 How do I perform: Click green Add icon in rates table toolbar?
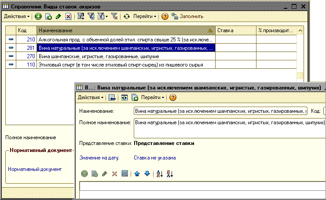point(84,174)
